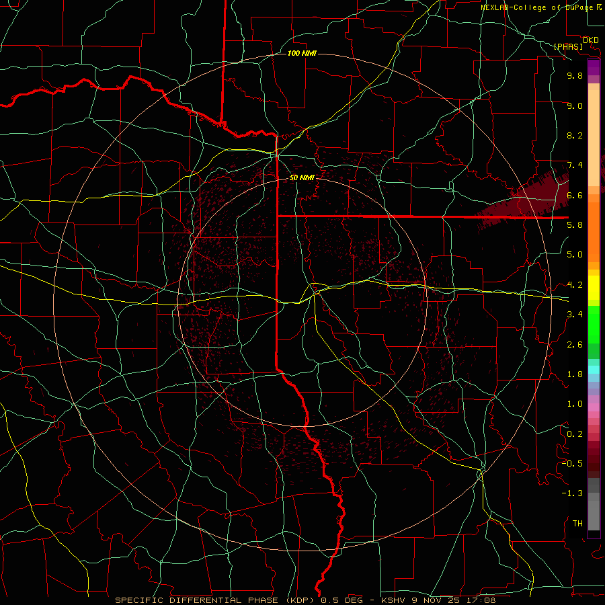Pick the yellow swatch beside 4.2
The height and width of the screenshot is (605, 605).
click(594, 288)
